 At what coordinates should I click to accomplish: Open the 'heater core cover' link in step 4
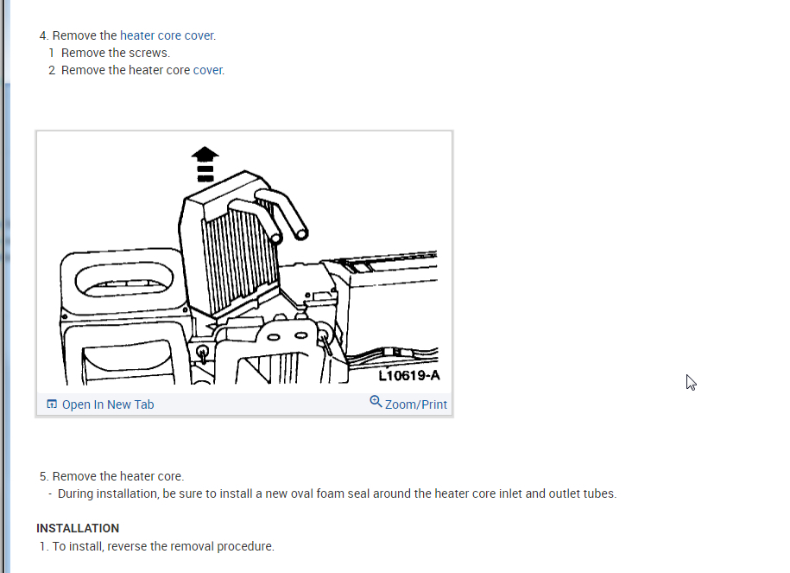pos(167,35)
